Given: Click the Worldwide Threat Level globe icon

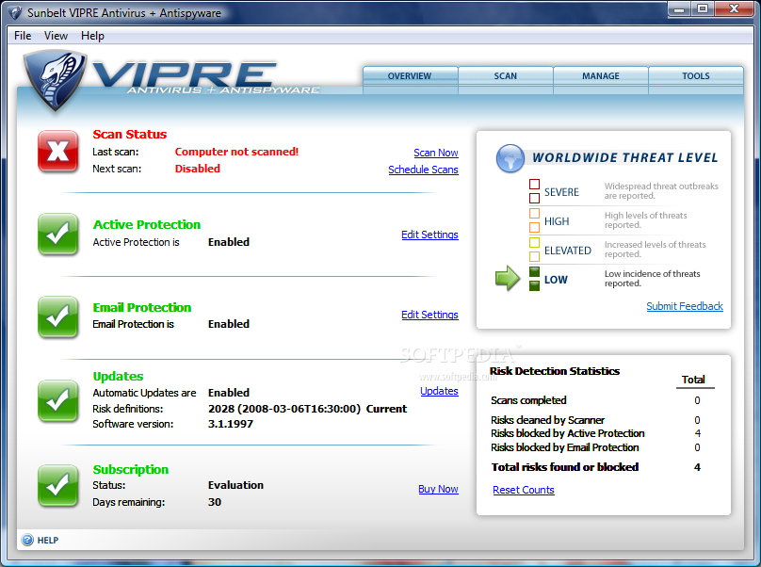Looking at the screenshot, I should pos(510,158).
